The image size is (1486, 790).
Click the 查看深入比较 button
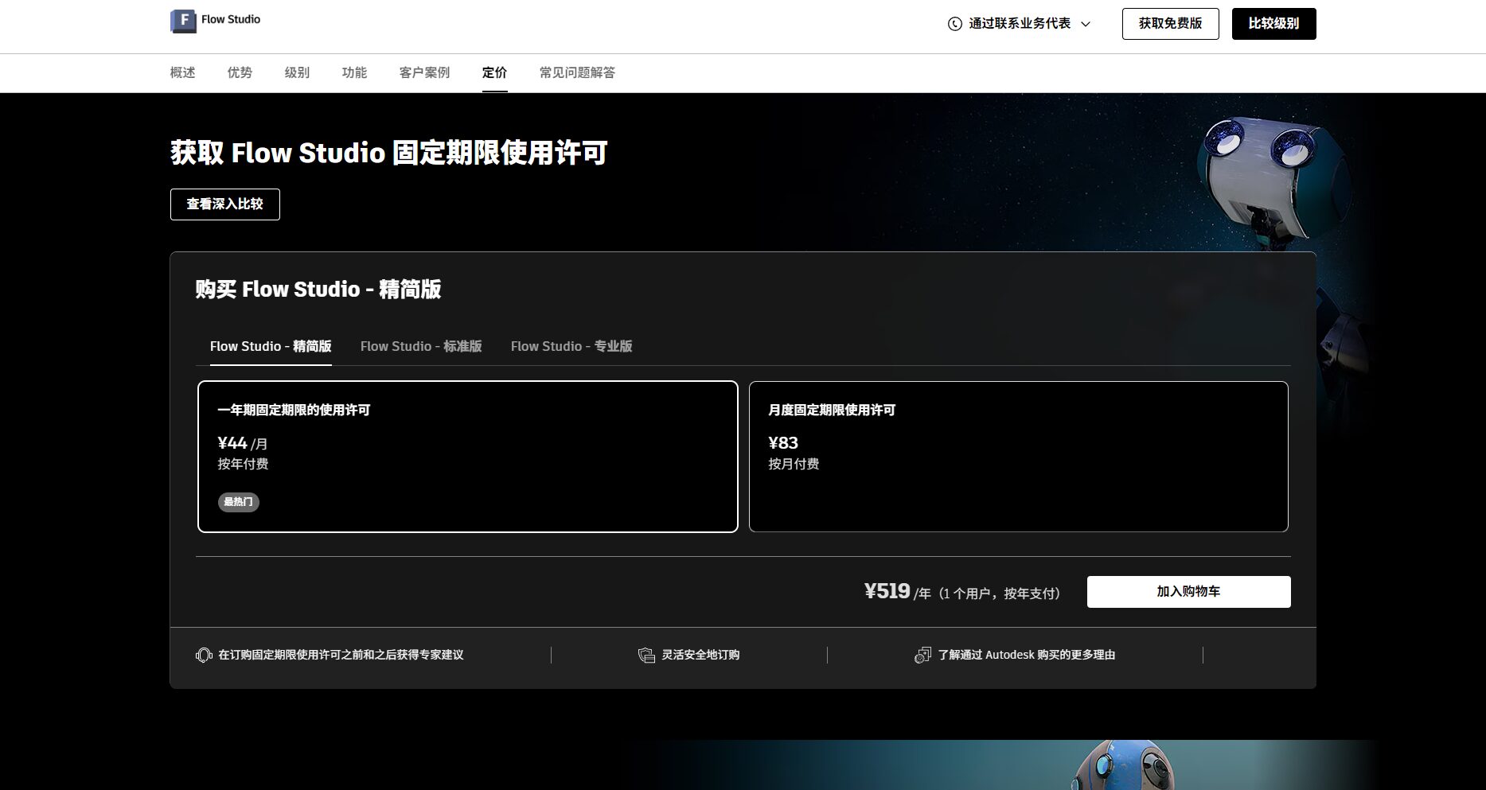click(x=224, y=204)
